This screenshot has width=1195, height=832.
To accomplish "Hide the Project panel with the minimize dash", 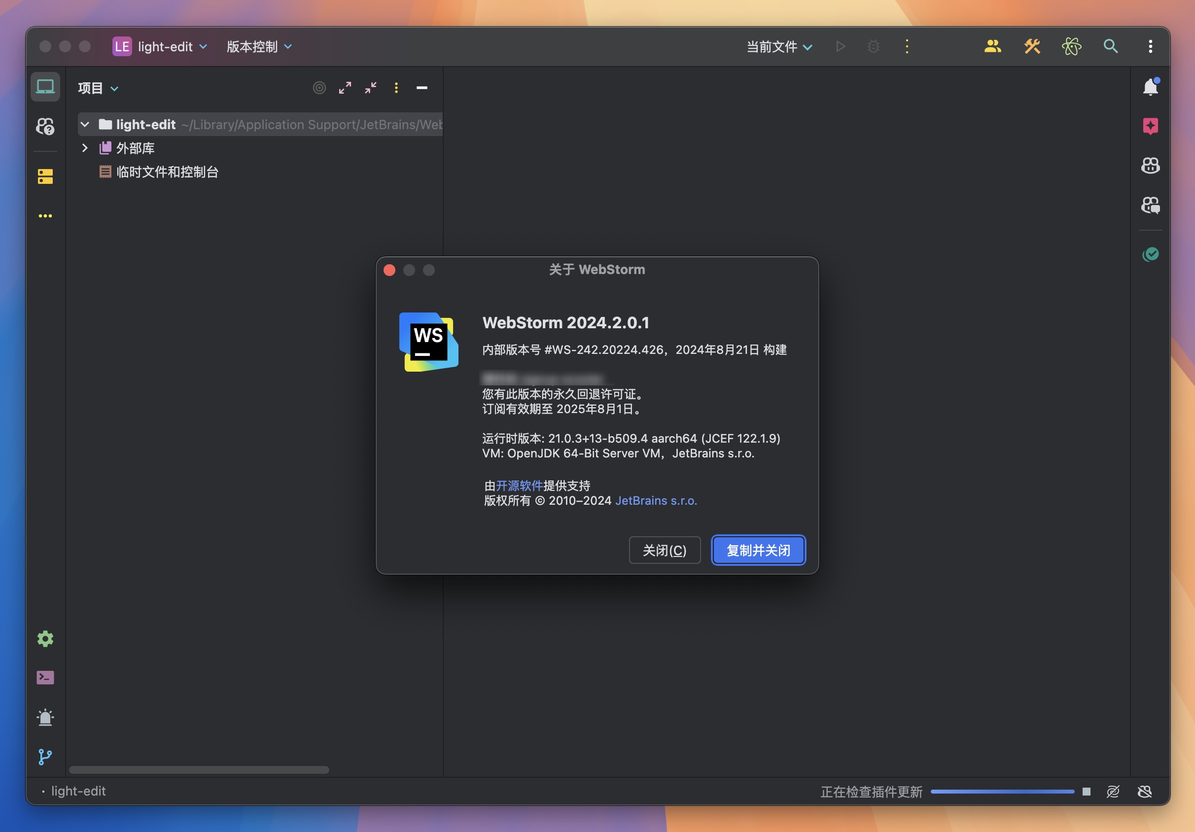I will pos(422,88).
